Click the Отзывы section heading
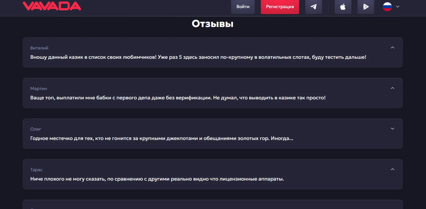This screenshot has height=209, width=426. pos(212,24)
